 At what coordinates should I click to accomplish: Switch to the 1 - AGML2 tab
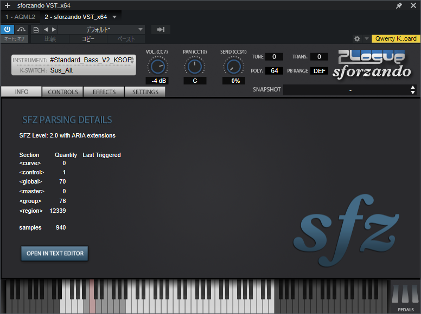(21, 17)
